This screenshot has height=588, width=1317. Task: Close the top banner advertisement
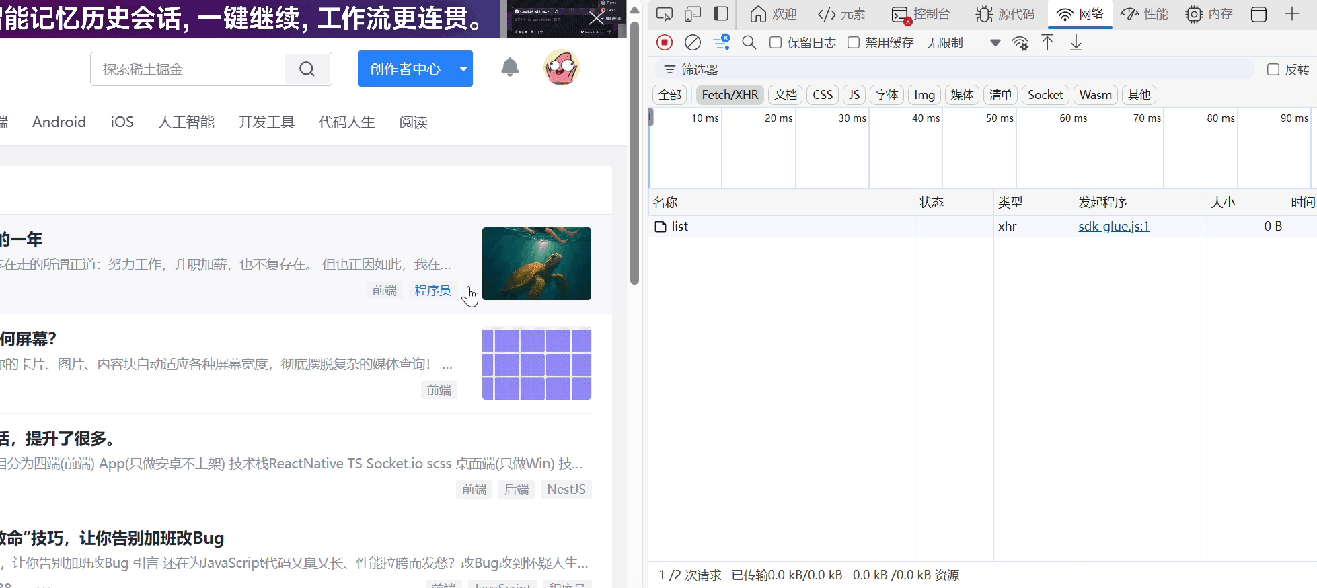pyautogui.click(x=596, y=18)
